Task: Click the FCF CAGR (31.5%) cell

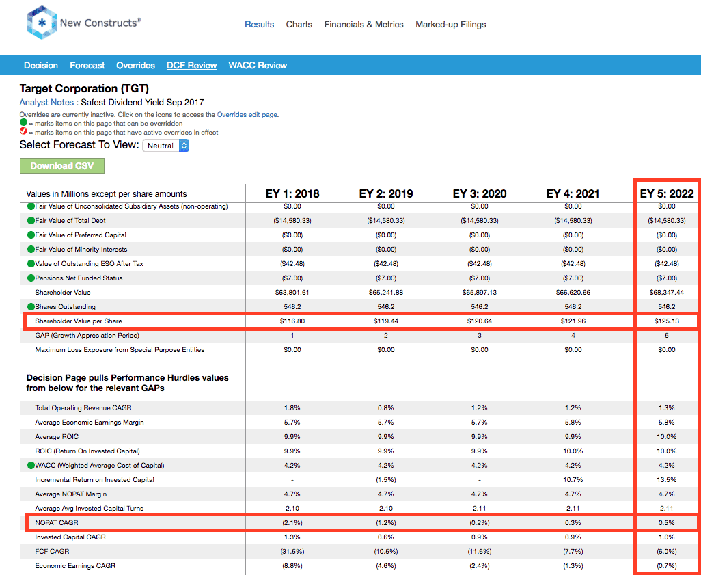Action: coord(292,551)
